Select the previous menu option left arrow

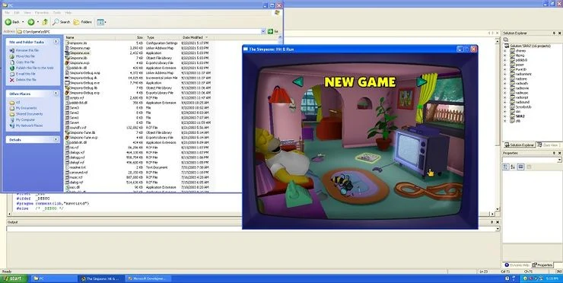click(298, 82)
